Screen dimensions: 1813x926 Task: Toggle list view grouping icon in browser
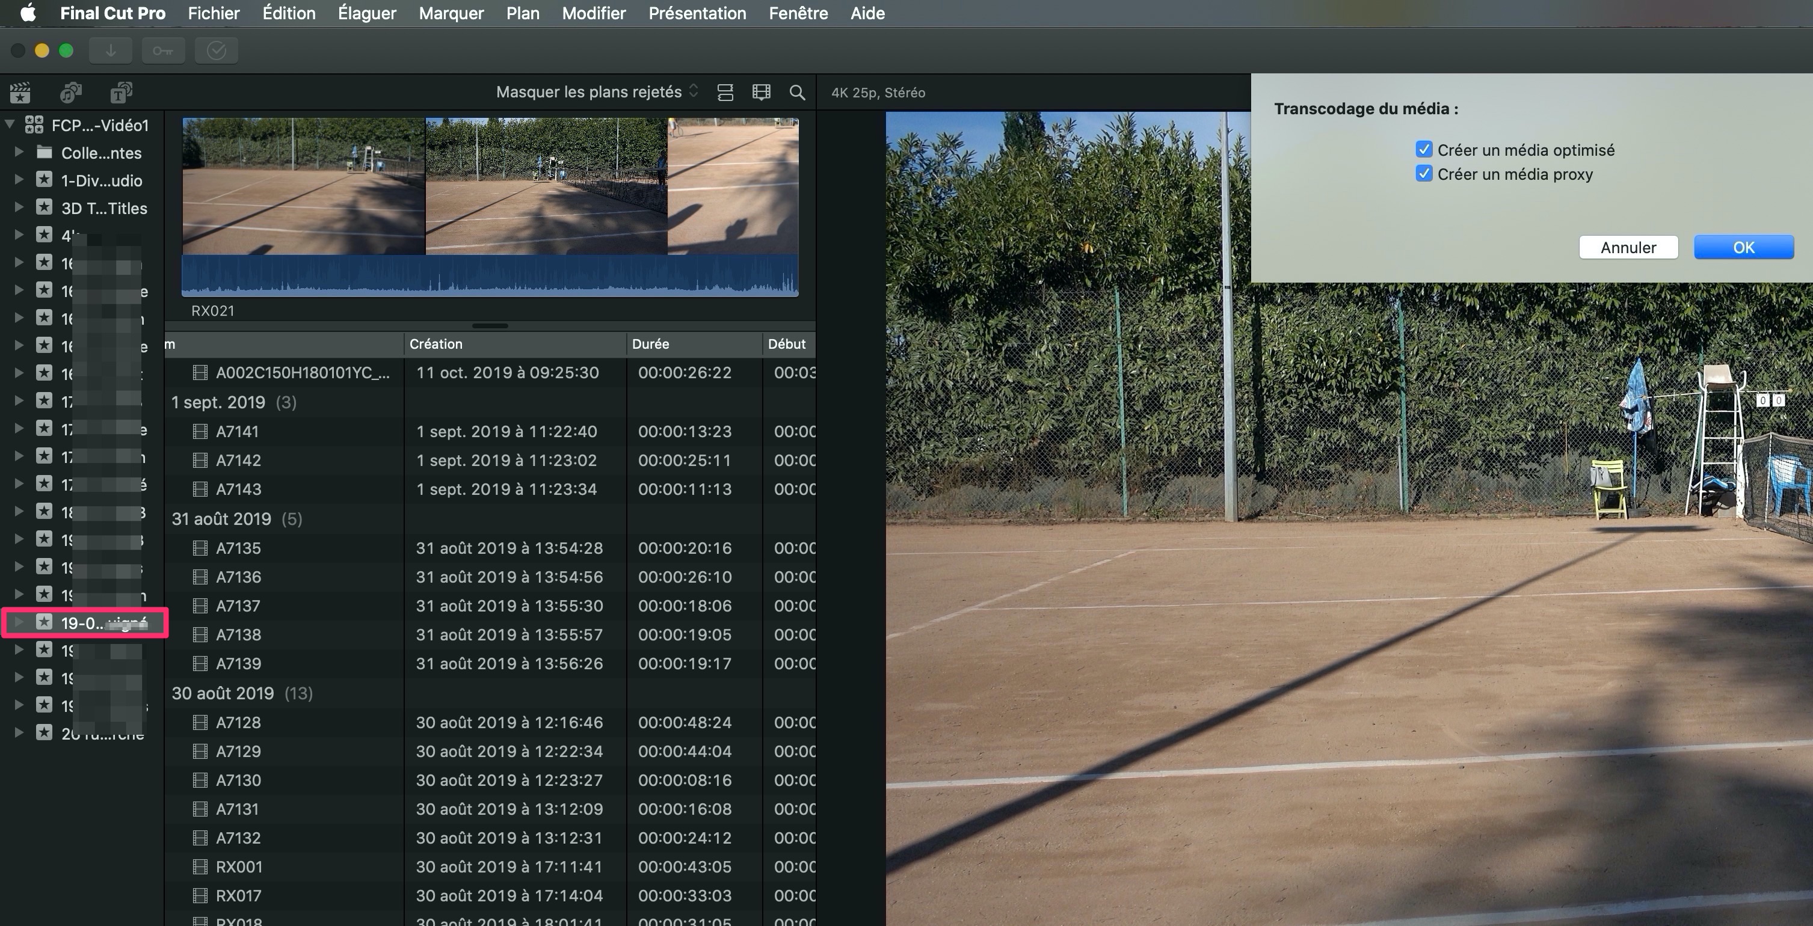point(725,92)
